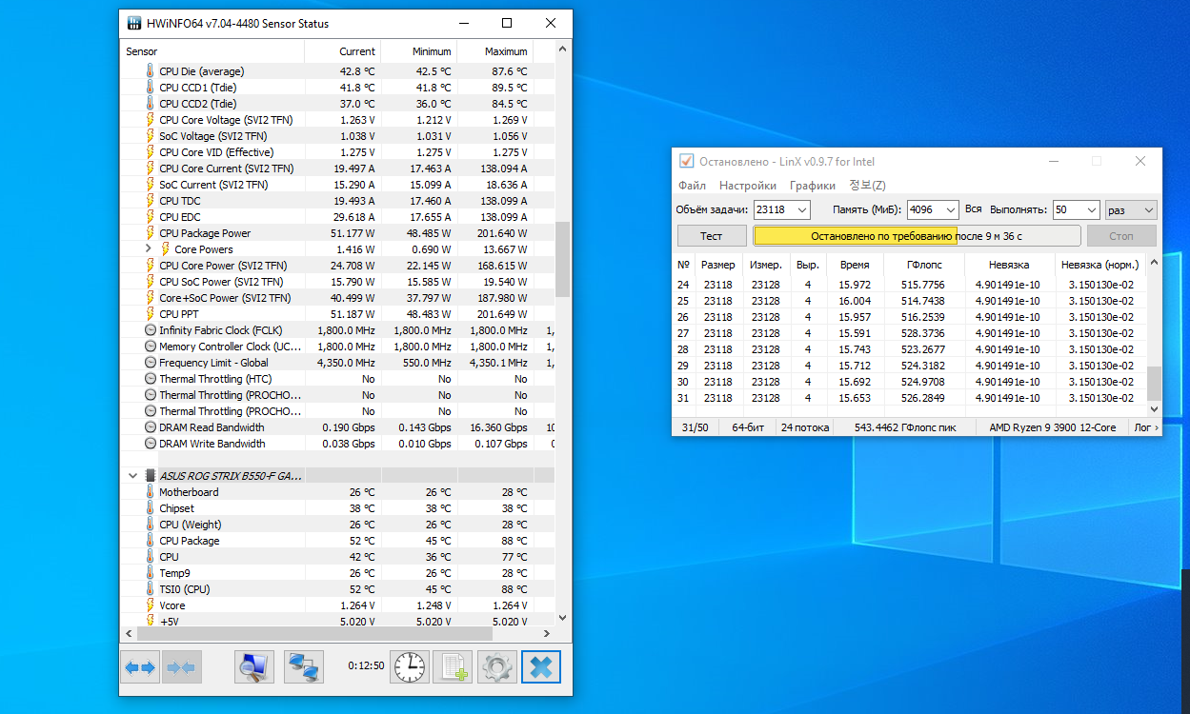Click the greyed collapse-columns arrows toolbar icon

[x=181, y=667]
